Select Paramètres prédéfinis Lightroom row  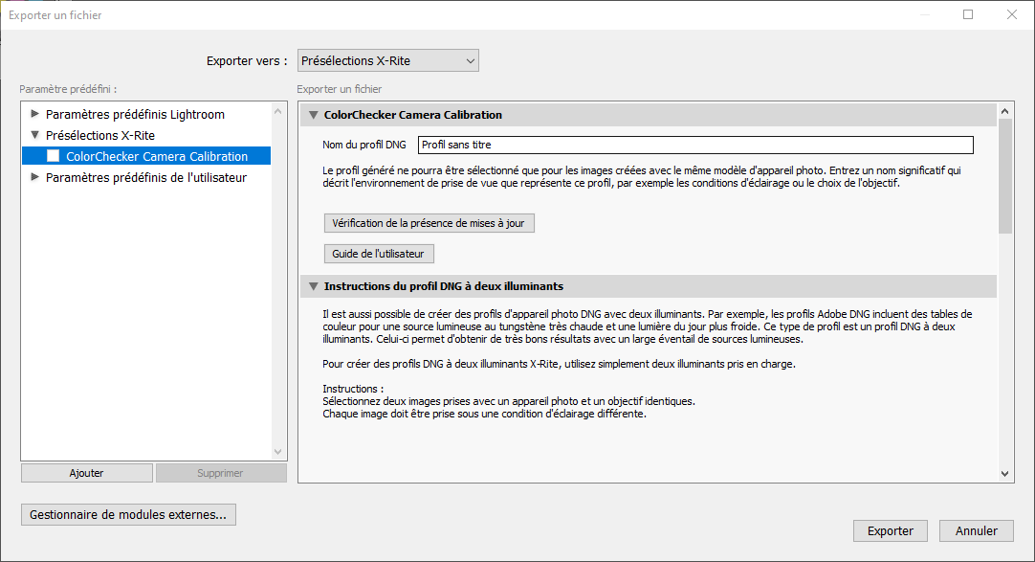click(x=146, y=114)
